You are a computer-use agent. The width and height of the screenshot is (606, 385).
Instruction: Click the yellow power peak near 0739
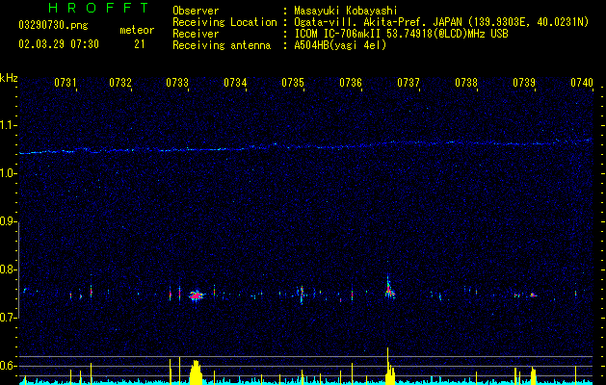[x=534, y=375]
